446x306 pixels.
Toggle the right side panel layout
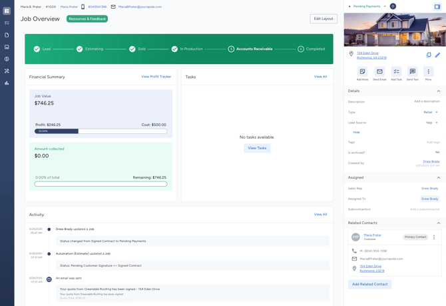(x=437, y=7)
